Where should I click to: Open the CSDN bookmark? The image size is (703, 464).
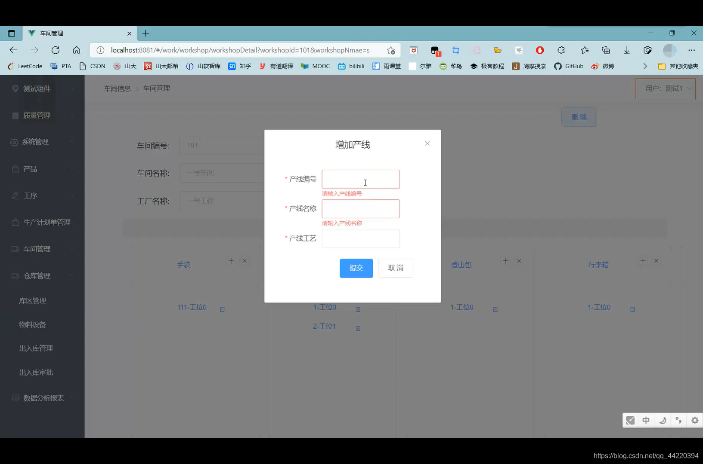93,66
